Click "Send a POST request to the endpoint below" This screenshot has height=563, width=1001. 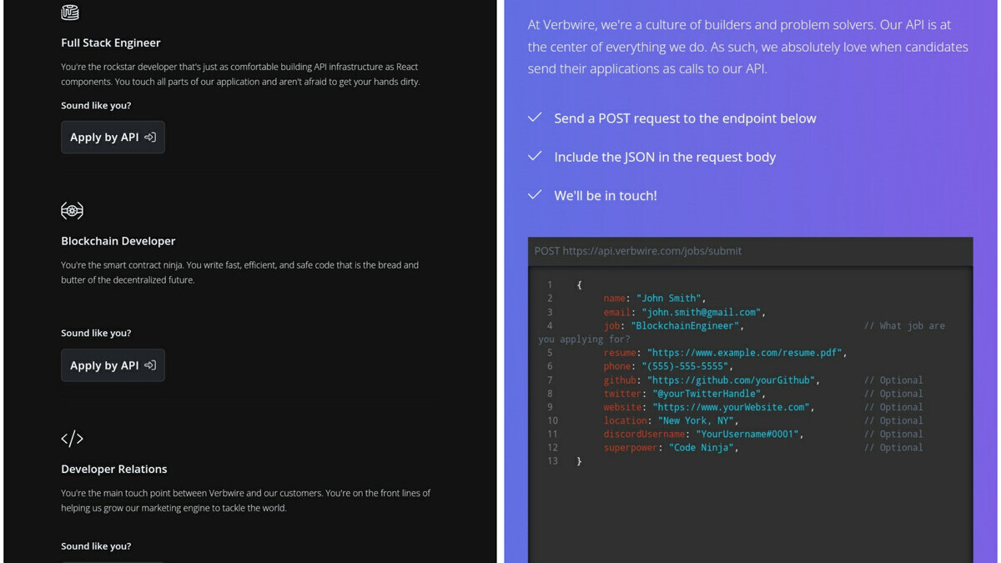pyautogui.click(x=685, y=118)
